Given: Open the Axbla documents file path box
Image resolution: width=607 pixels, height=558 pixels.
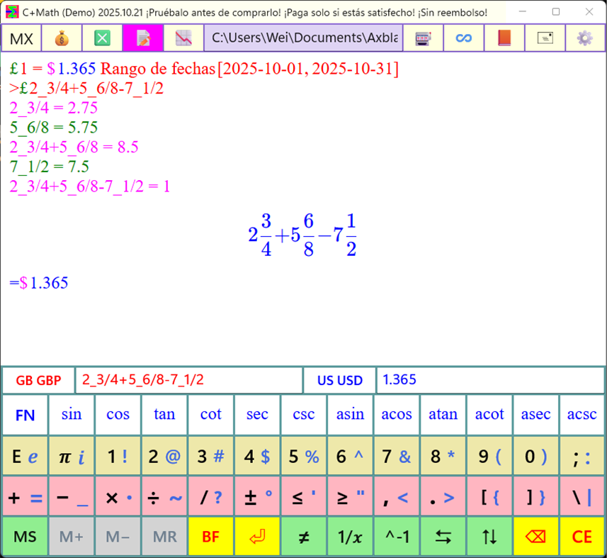Looking at the screenshot, I should [303, 38].
